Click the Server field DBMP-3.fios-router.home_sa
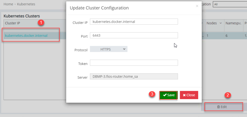Viewport: 247px width, 117px height. coord(134,76)
